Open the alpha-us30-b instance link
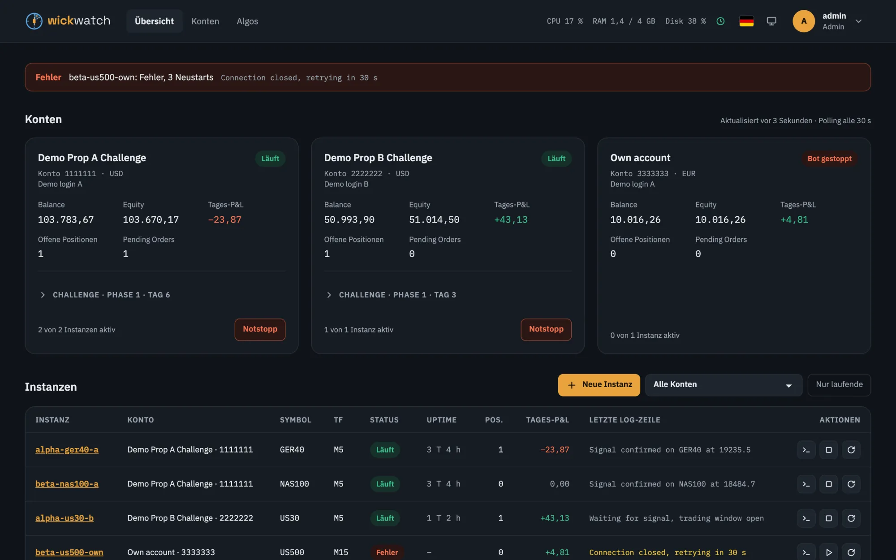The height and width of the screenshot is (560, 896). (65, 518)
